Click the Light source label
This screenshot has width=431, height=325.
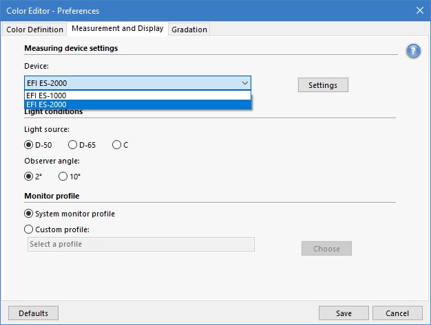pos(47,129)
